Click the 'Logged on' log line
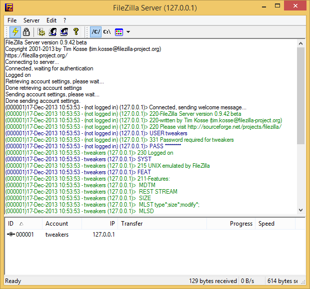This screenshot has height=289, width=310. coord(18,75)
